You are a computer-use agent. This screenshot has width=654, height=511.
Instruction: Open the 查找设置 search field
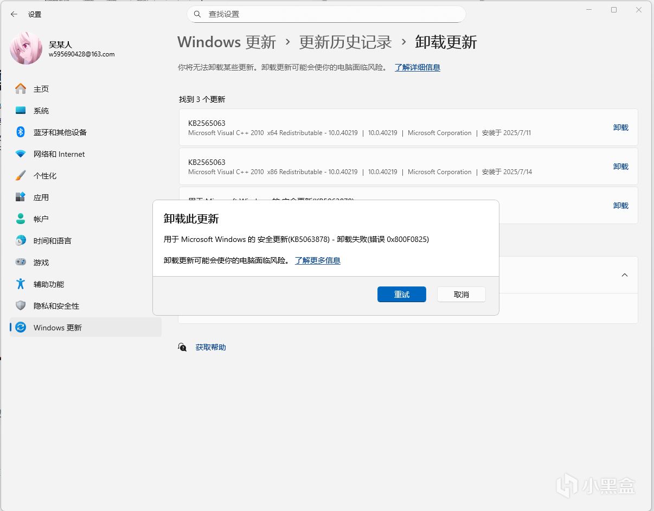(x=326, y=14)
